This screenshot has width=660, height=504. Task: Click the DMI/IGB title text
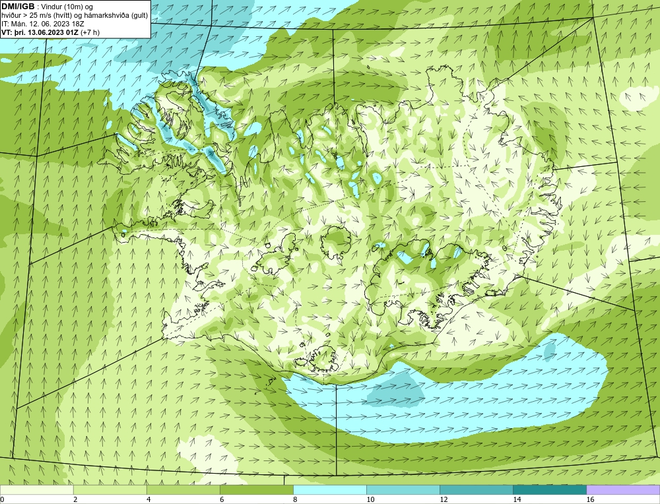pos(18,7)
